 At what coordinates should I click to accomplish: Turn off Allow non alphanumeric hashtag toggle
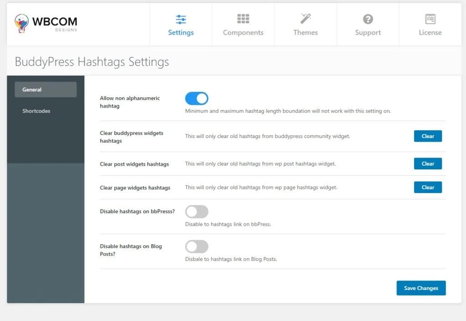click(x=197, y=98)
